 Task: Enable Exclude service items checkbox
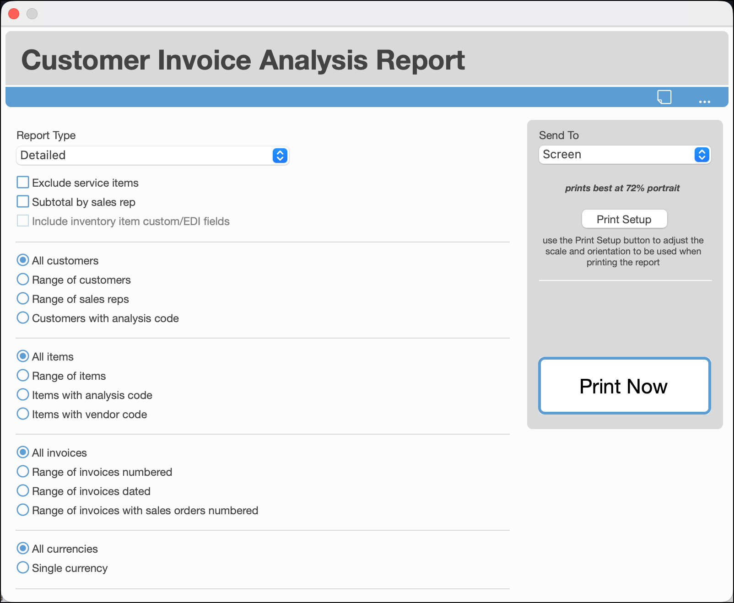point(23,183)
